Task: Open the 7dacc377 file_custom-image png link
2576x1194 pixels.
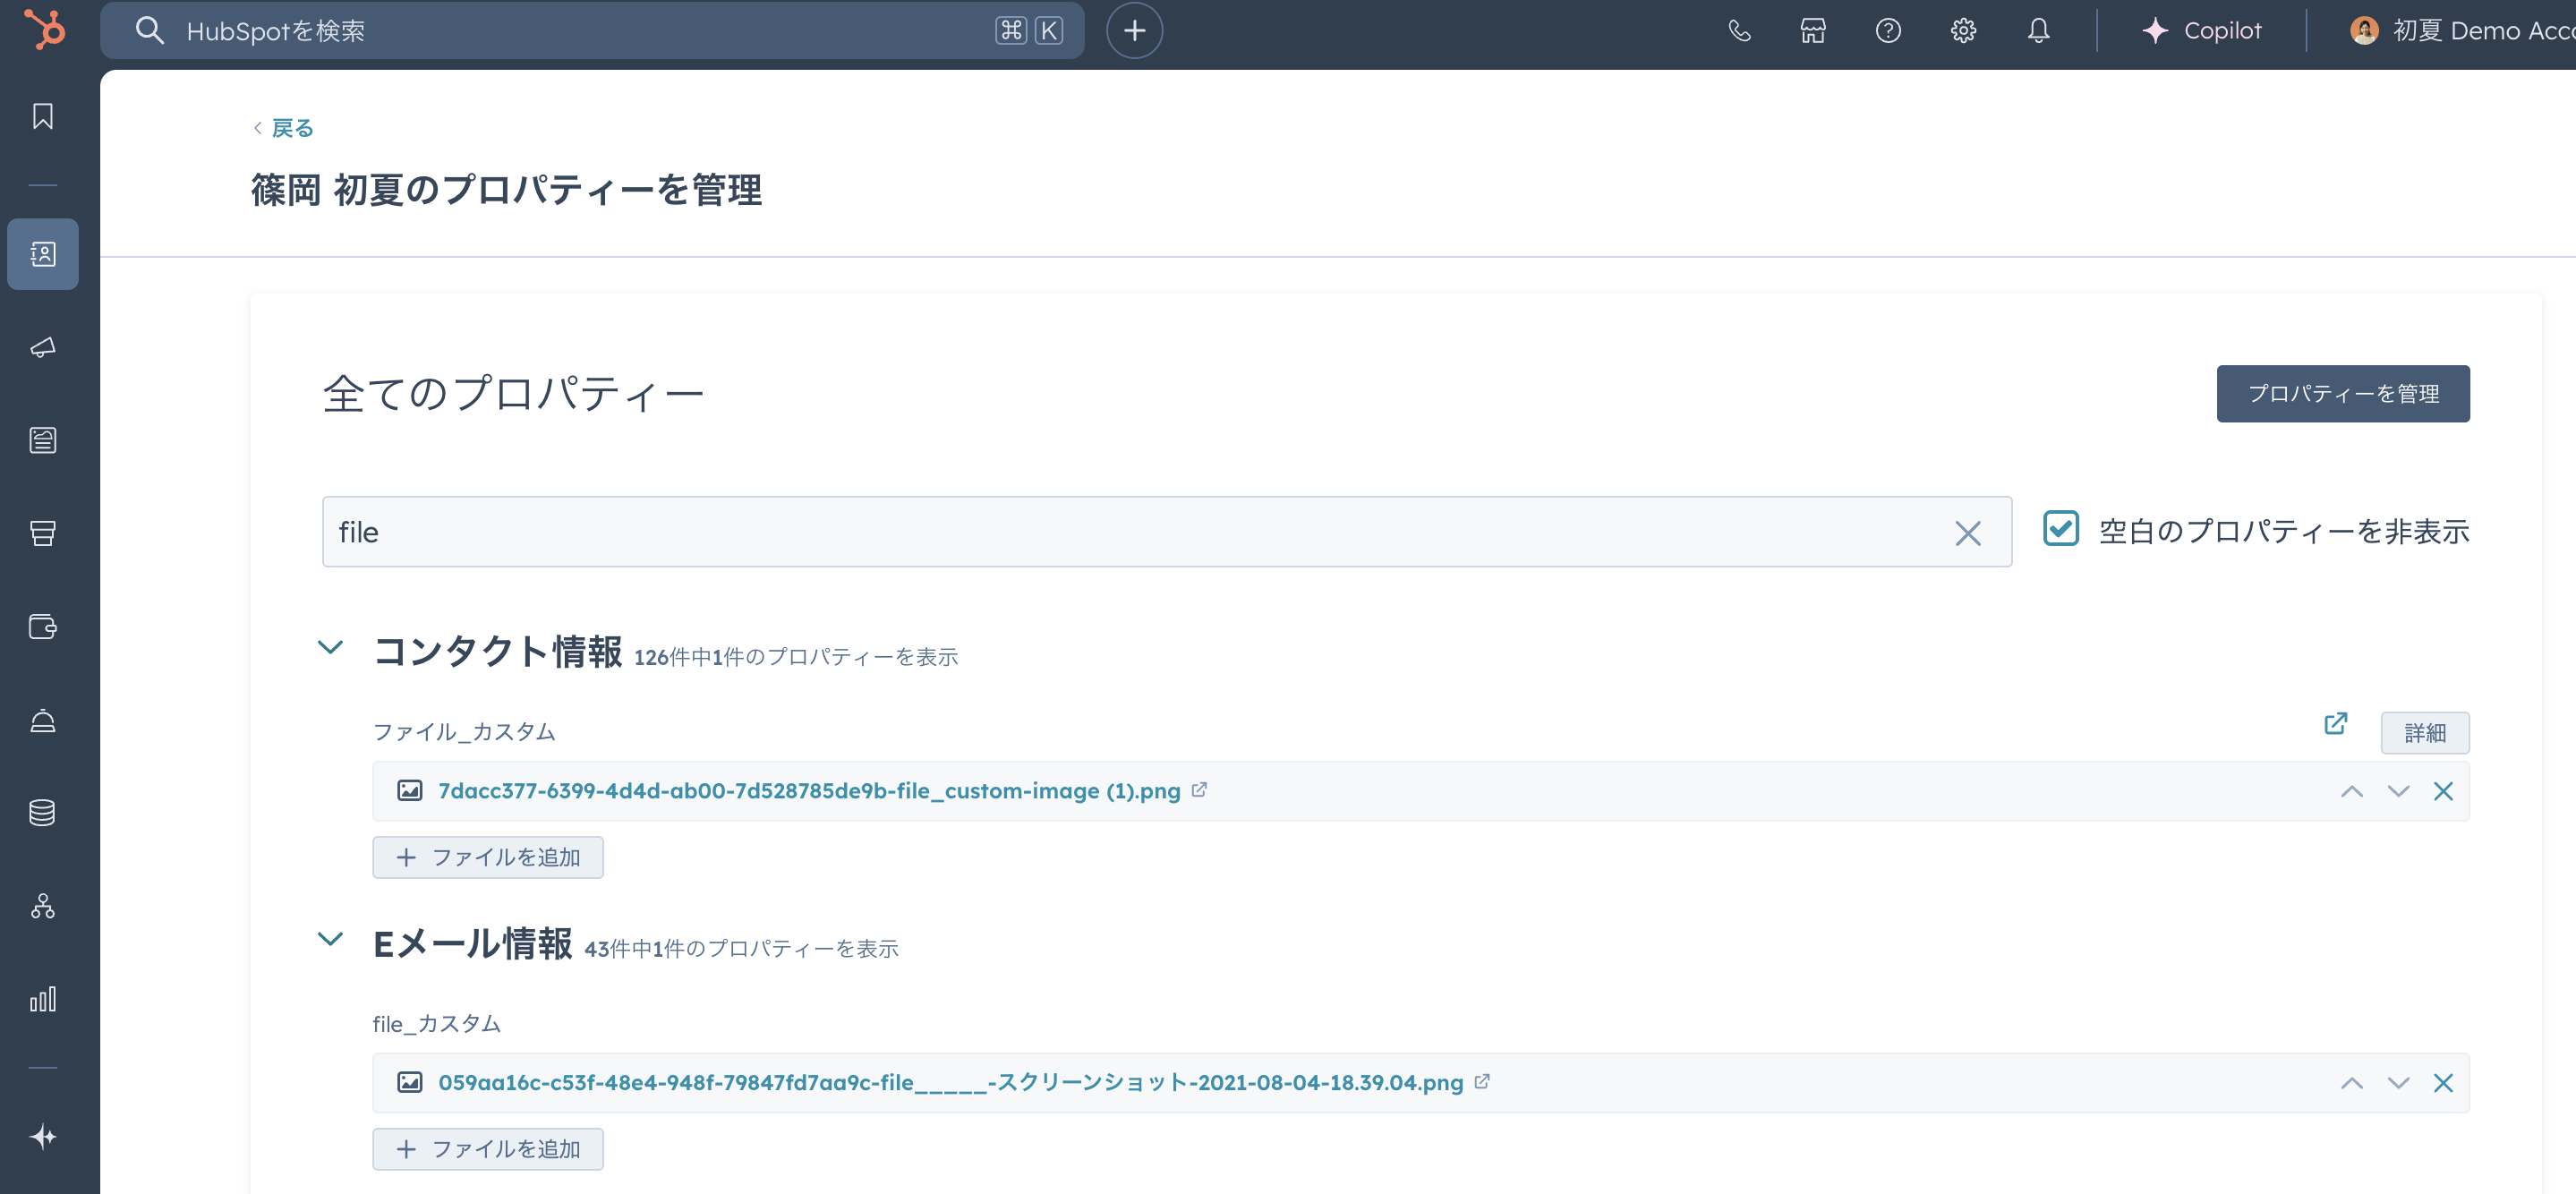Action: click(x=809, y=791)
